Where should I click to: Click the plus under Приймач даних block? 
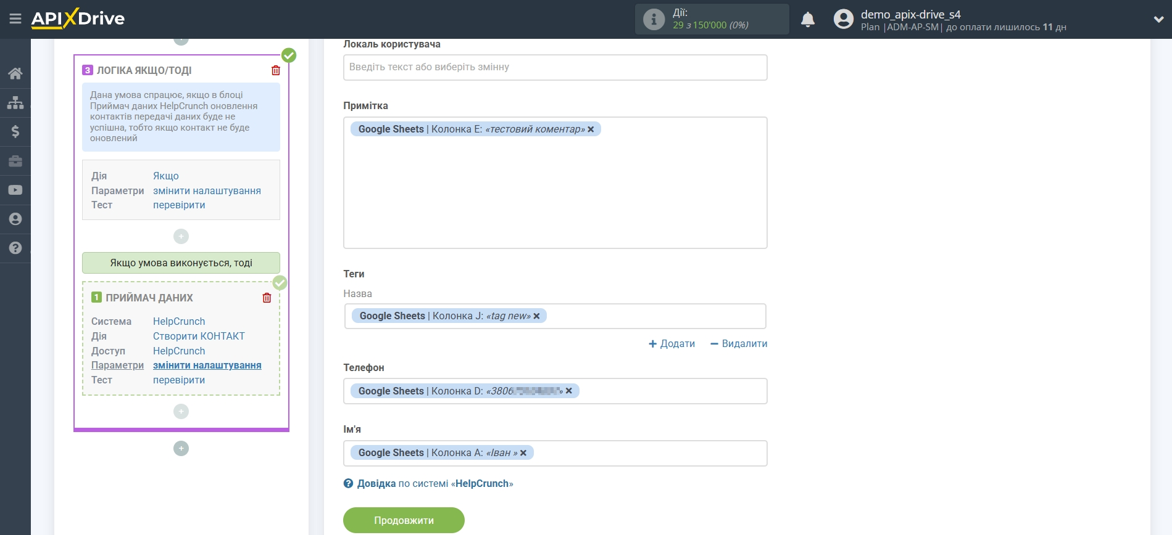click(181, 411)
